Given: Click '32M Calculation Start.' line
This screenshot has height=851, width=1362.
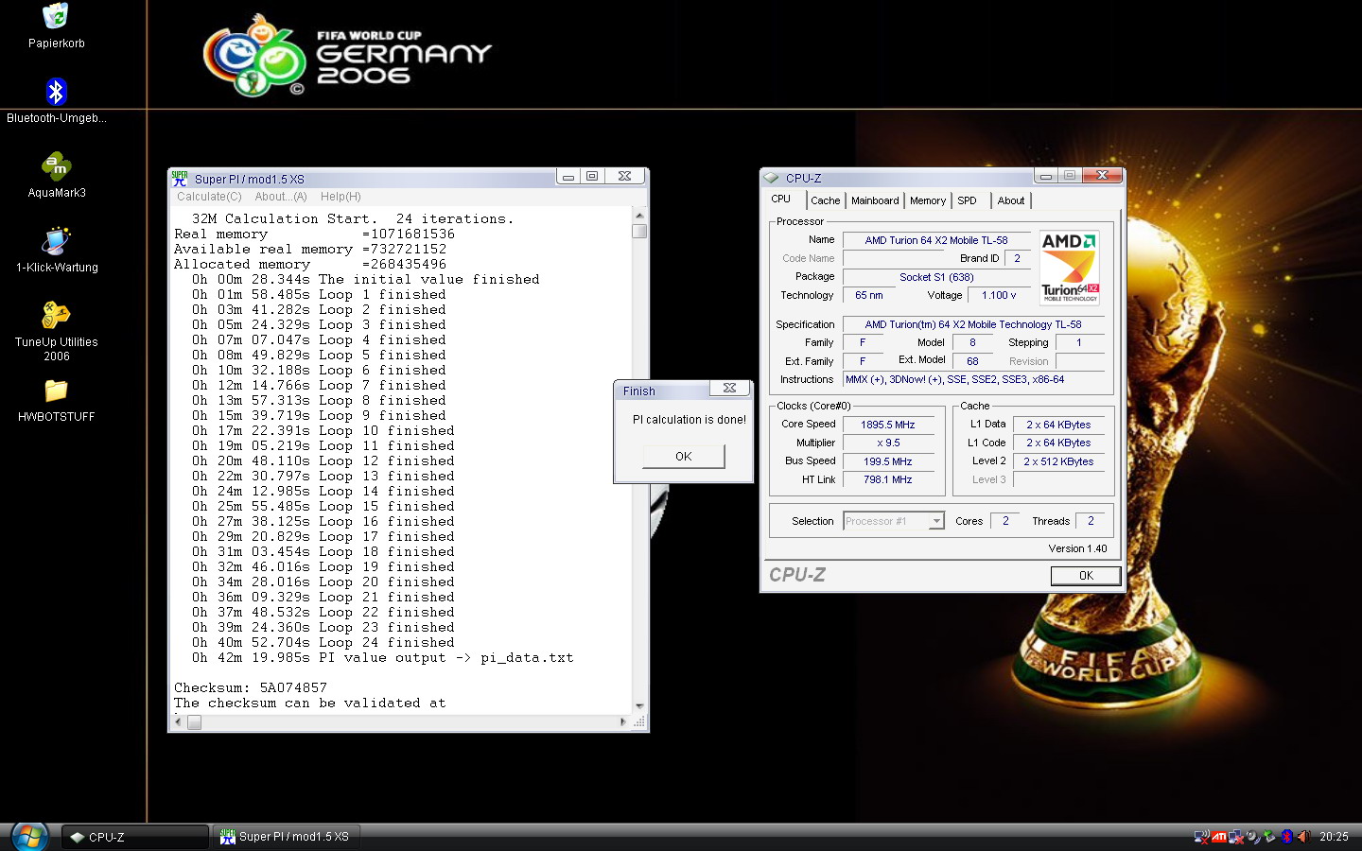Looking at the screenshot, I should click(353, 218).
